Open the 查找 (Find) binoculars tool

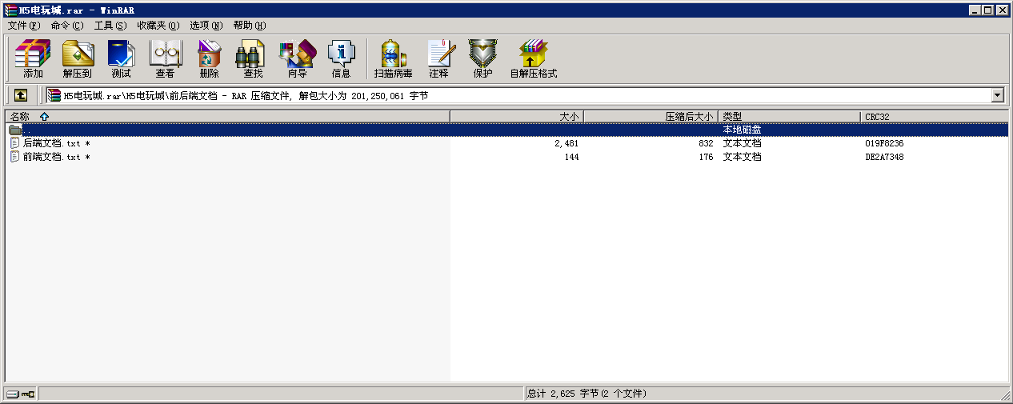253,58
